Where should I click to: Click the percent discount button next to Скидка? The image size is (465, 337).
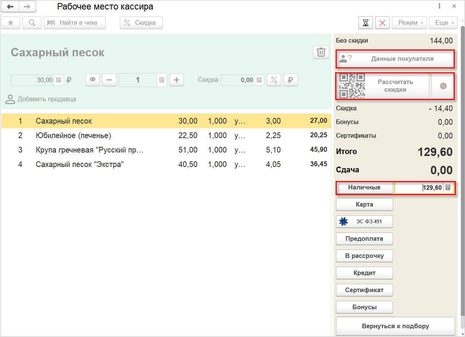pos(274,80)
